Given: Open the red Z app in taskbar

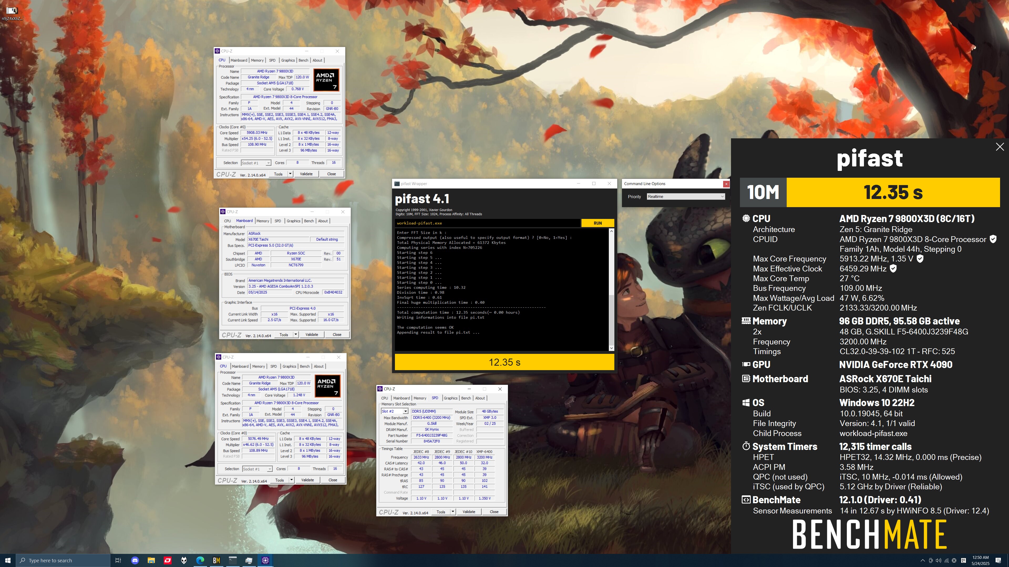Looking at the screenshot, I should (x=168, y=560).
